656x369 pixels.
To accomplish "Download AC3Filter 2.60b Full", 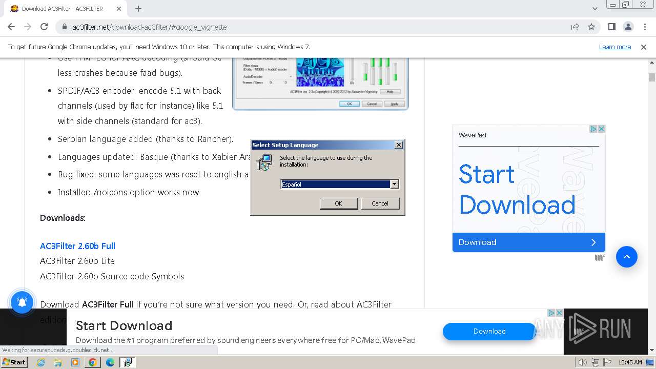I will pyautogui.click(x=77, y=246).
